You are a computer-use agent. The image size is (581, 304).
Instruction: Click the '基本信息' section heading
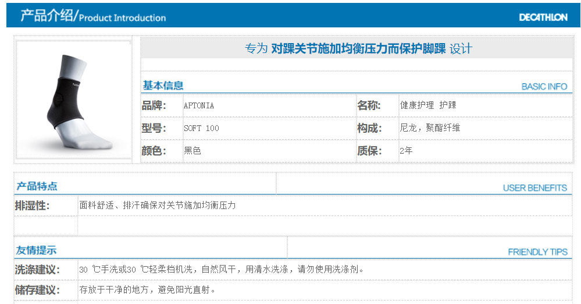[x=163, y=86]
